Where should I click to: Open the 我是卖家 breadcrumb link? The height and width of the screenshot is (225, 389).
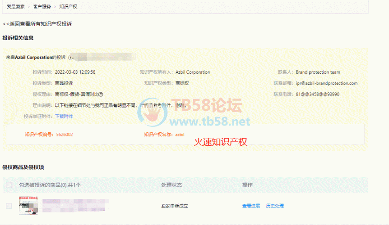coord(15,7)
